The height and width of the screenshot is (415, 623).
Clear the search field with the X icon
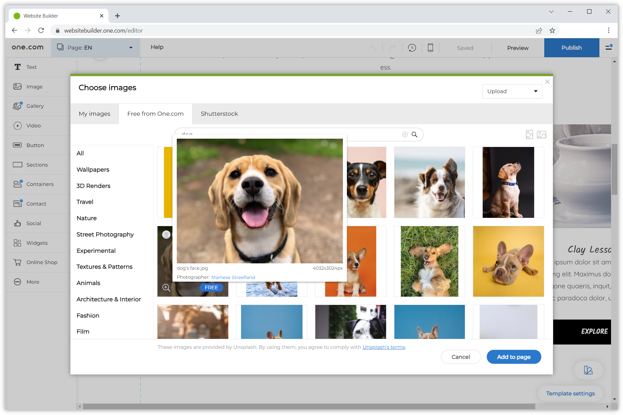tap(405, 134)
